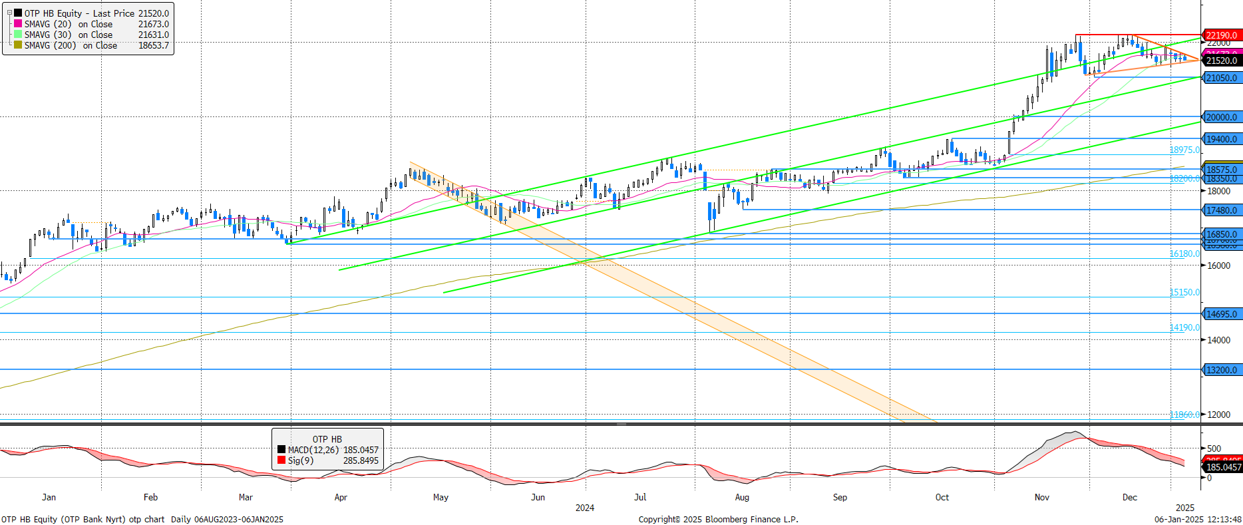Click the 185.0457 MACD value tag
Viewport: 1243px width, 525px height.
(1222, 468)
